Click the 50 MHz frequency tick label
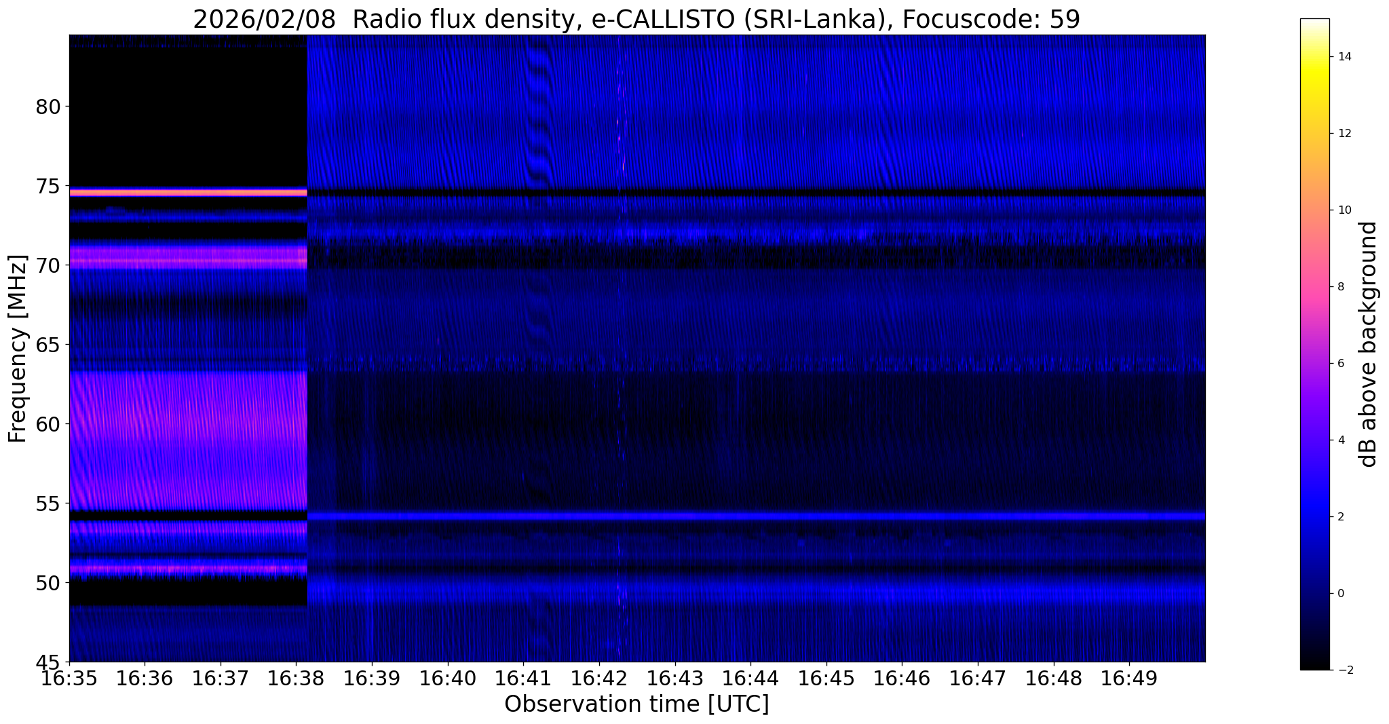Screen dimensions: 1389x724 49,582
